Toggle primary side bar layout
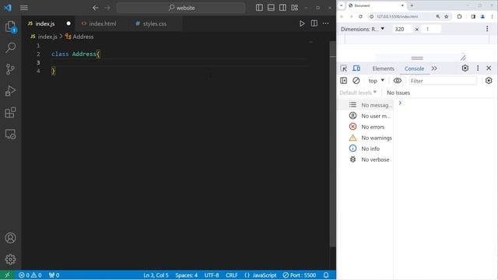The image size is (498, 280). [259, 8]
